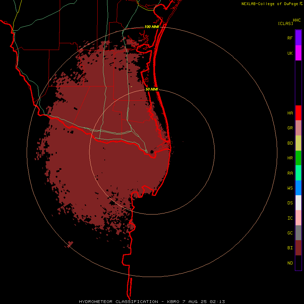
Task: Click the RA legend label
Action: tap(290, 173)
